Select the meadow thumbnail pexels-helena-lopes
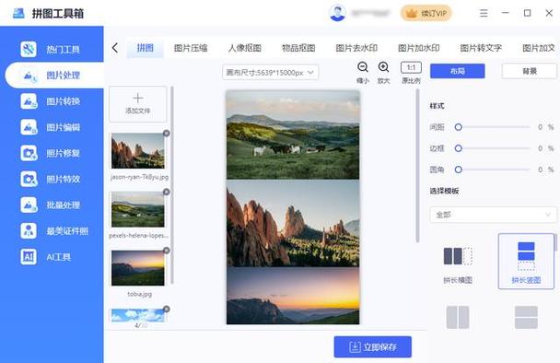The width and height of the screenshot is (560, 363). coord(138,209)
